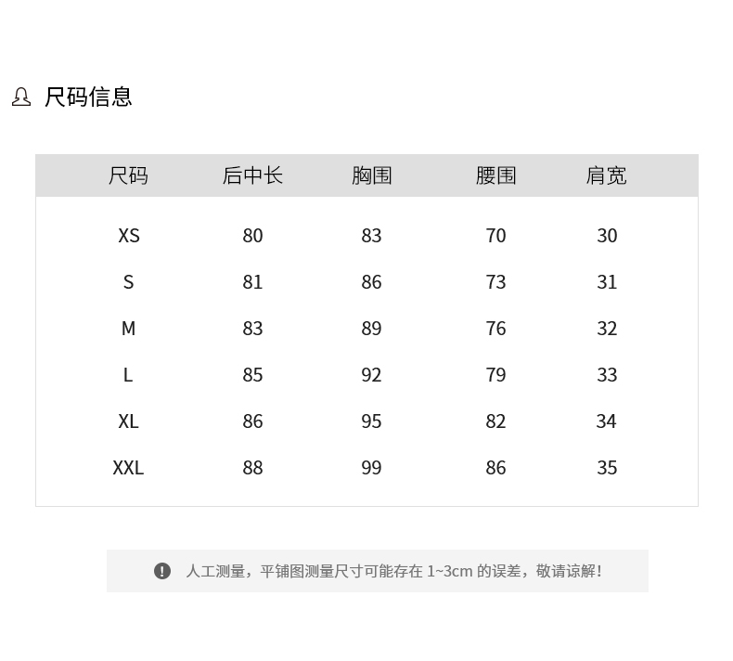Click the M 胸围 value 89
This screenshot has width=733, height=661.
point(371,329)
